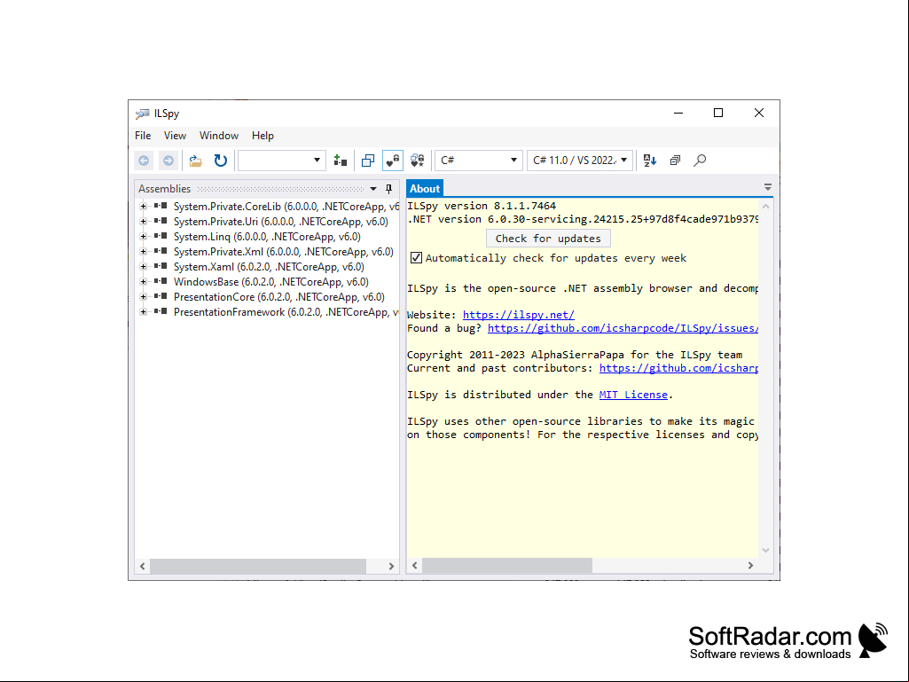
Task: Reload assemblies with the refresh icon
Action: [220, 161]
